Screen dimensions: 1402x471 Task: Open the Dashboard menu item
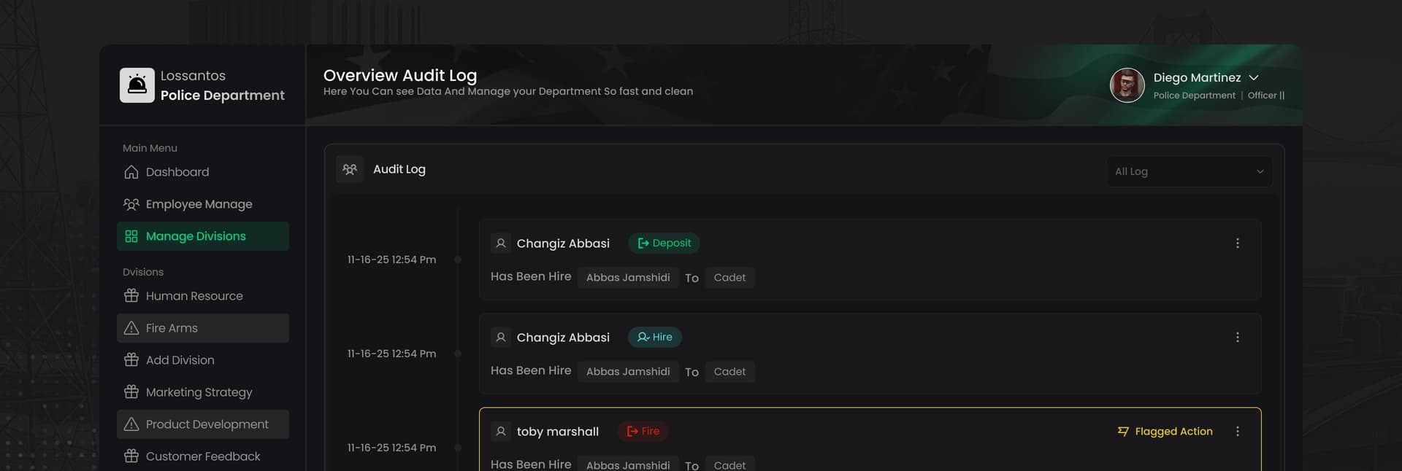click(177, 172)
